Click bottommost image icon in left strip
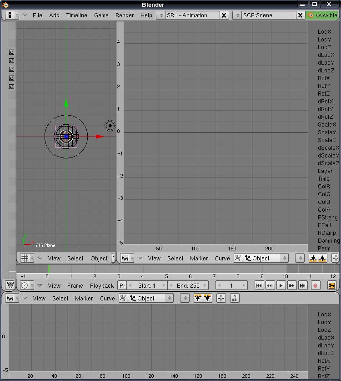This screenshot has height=381, width=341. (12, 87)
